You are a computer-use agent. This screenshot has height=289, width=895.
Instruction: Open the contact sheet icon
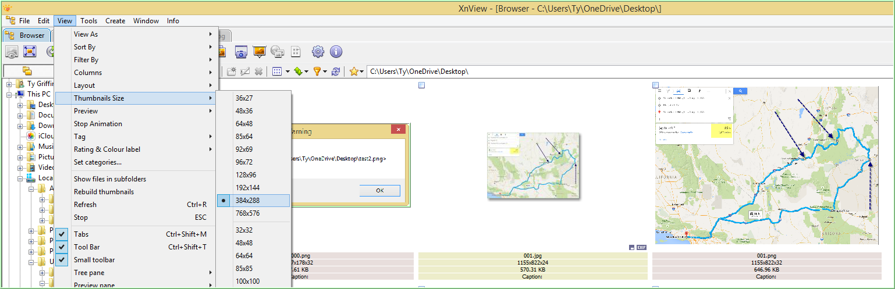(x=295, y=52)
